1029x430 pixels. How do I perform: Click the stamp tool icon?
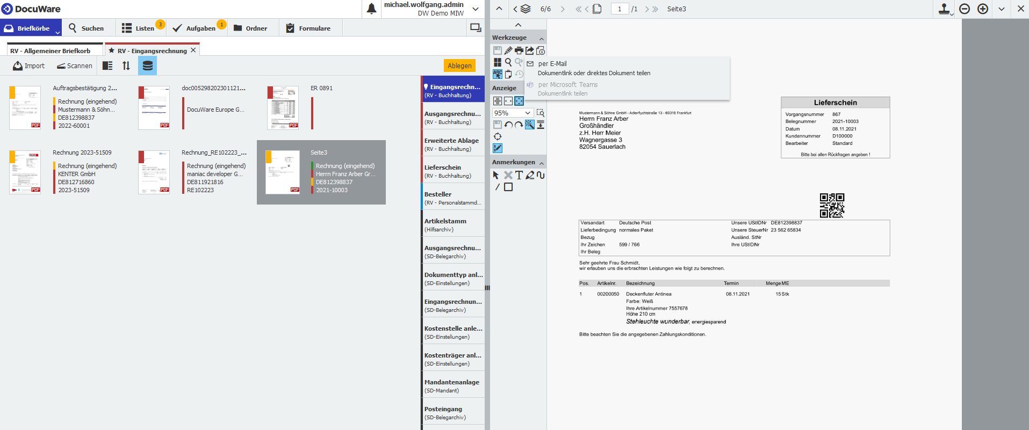pyautogui.click(x=944, y=9)
